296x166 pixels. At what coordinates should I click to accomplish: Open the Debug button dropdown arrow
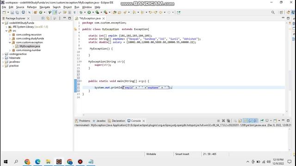click(x=85, y=12)
